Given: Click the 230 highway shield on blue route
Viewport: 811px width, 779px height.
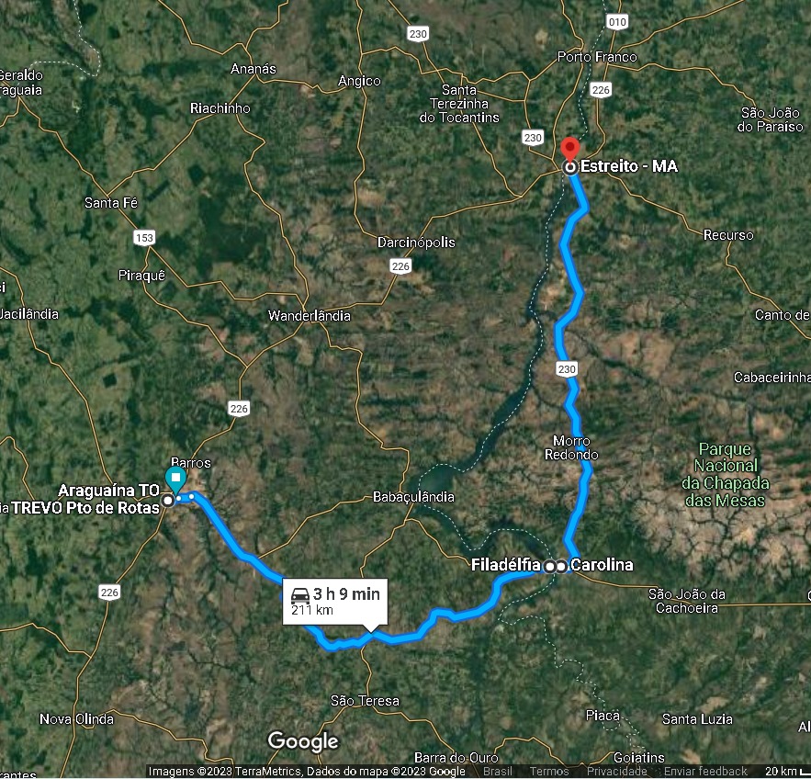Looking at the screenshot, I should coord(567,368).
